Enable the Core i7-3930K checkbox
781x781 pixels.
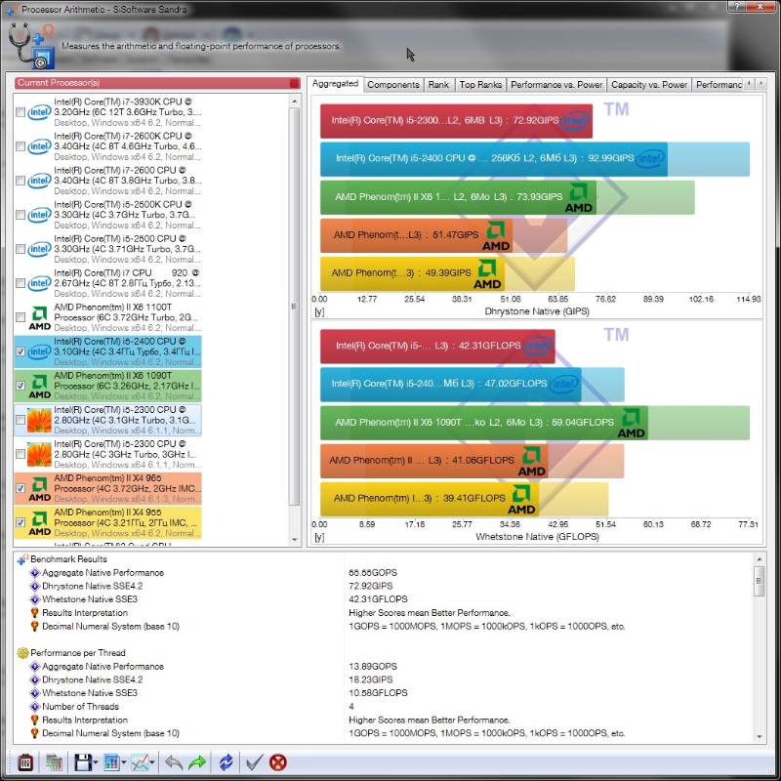[x=20, y=112]
